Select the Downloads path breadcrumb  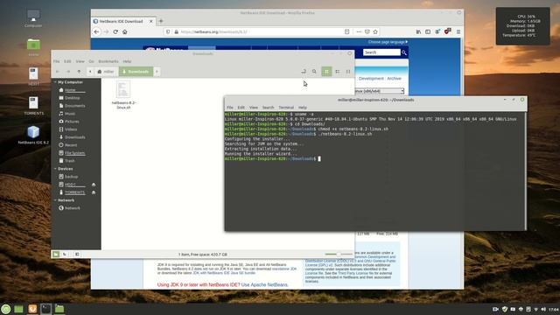(136, 72)
